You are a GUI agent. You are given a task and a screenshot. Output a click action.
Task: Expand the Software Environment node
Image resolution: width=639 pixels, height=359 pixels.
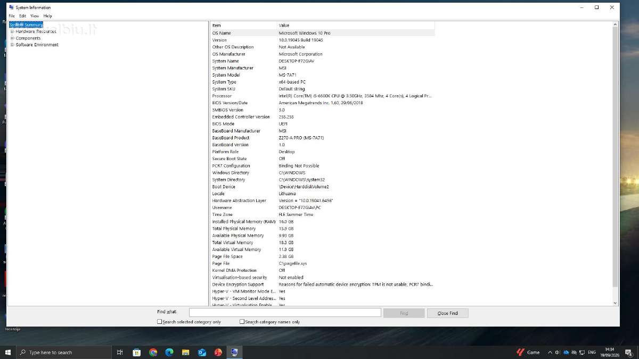coord(12,45)
